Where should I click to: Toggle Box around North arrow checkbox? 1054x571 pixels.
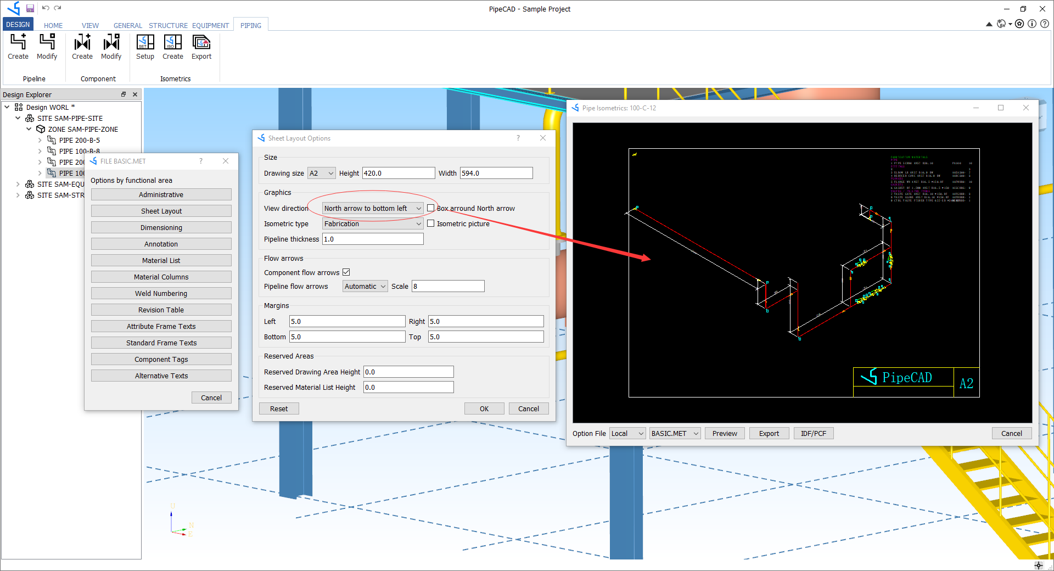pos(431,208)
